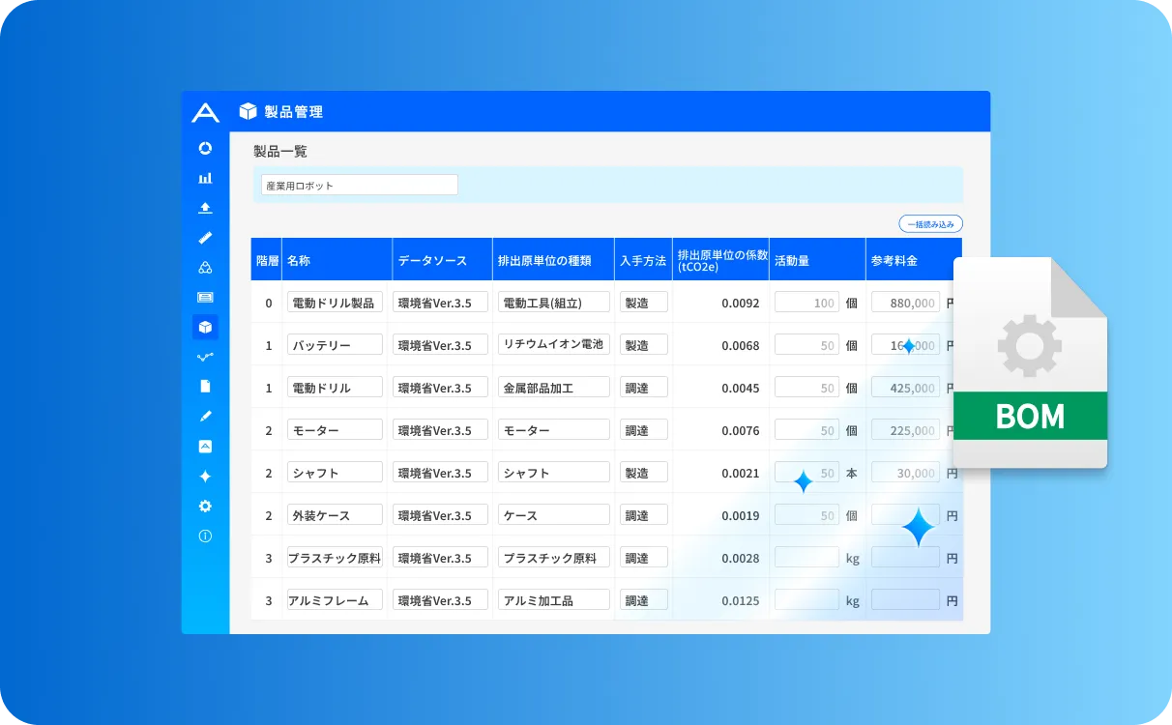
Task: Select the 名称 column header
Action: pos(337,261)
